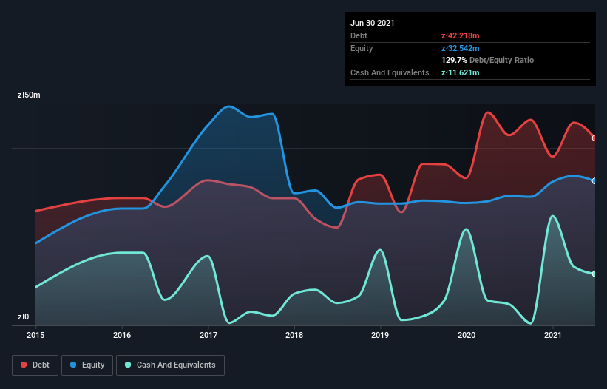This screenshot has width=607, height=389.
Task: Click the 2016 axis label
Action: tap(122, 335)
